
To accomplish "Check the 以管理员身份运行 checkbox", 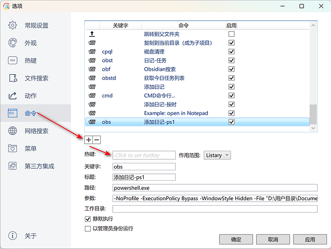I will click(87, 229).
